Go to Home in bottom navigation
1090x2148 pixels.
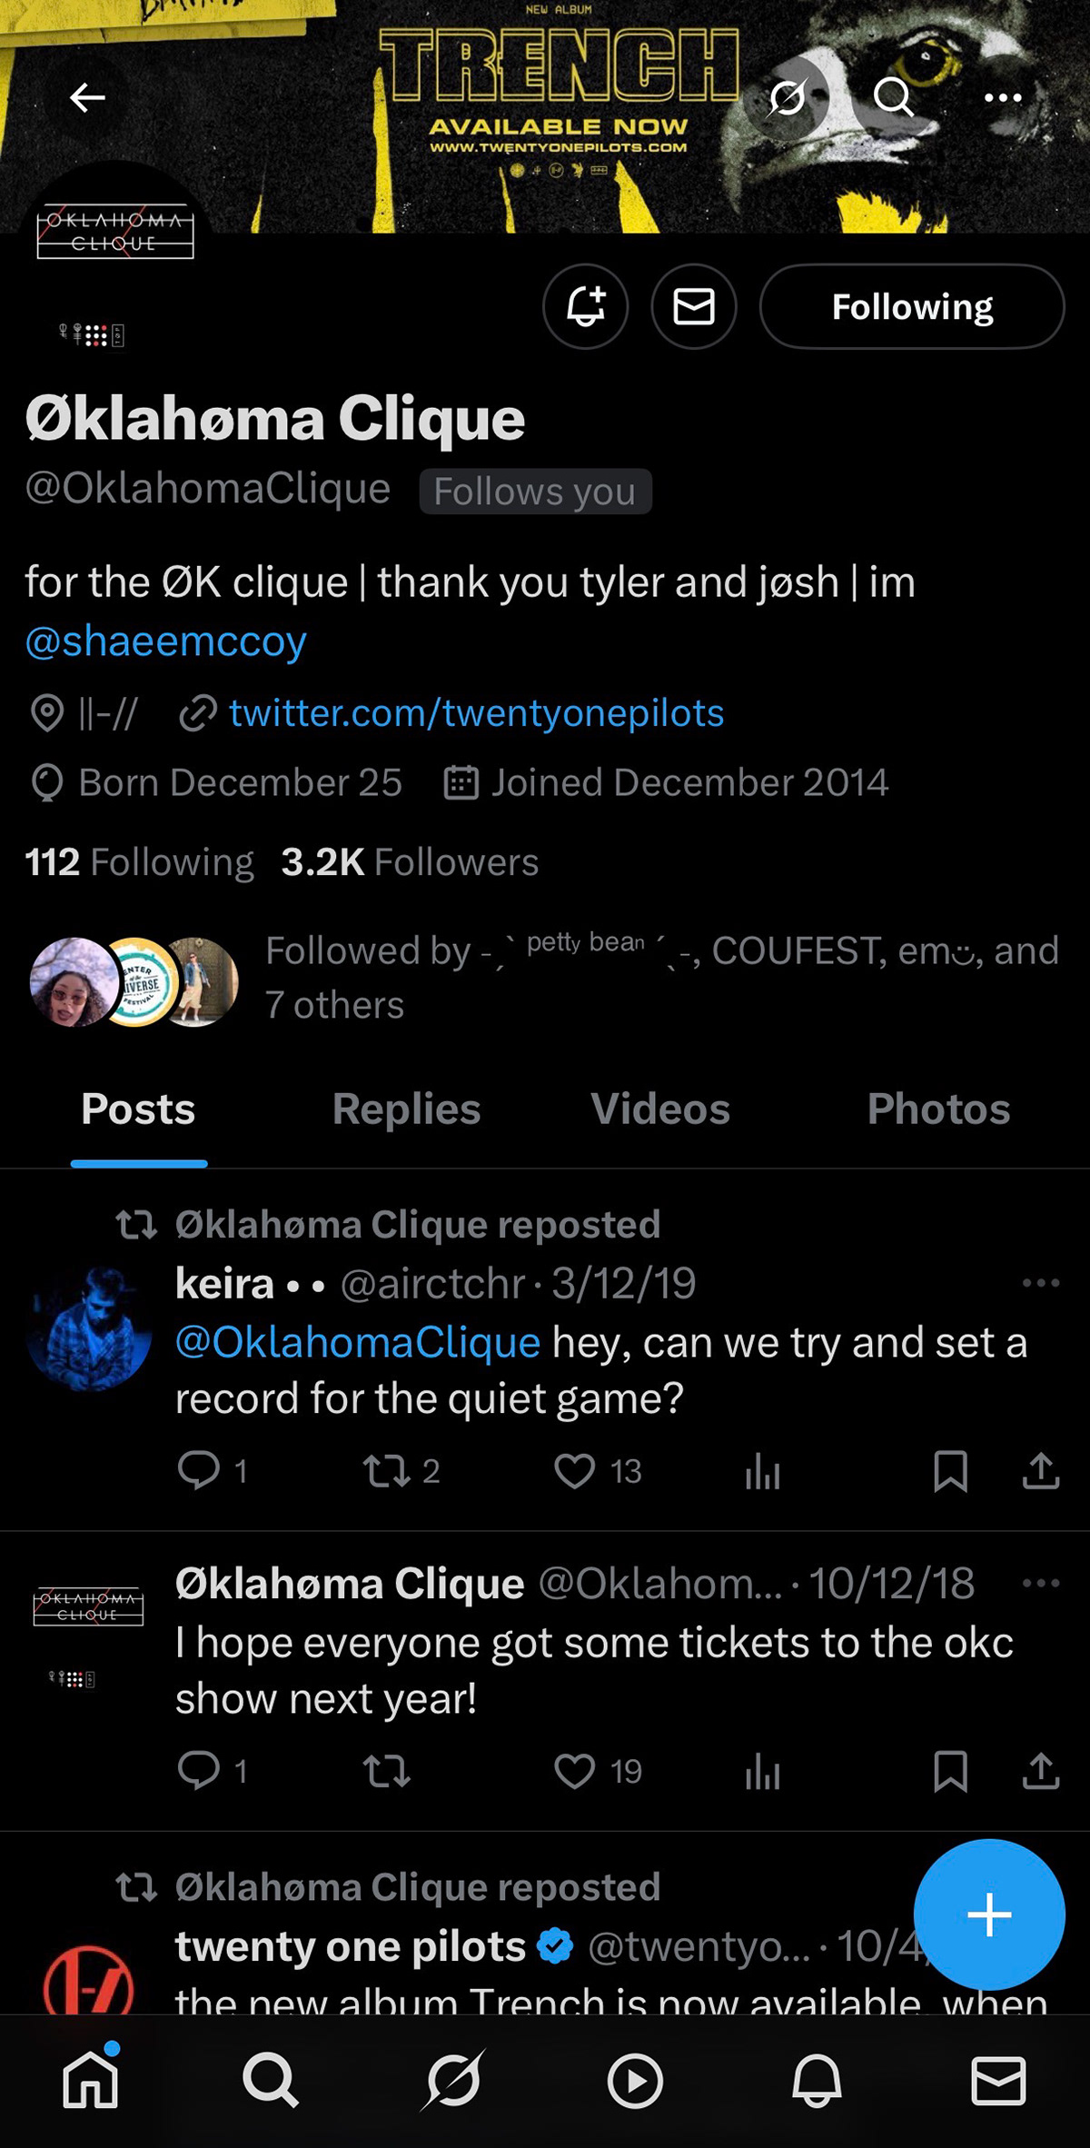pos(91,2080)
